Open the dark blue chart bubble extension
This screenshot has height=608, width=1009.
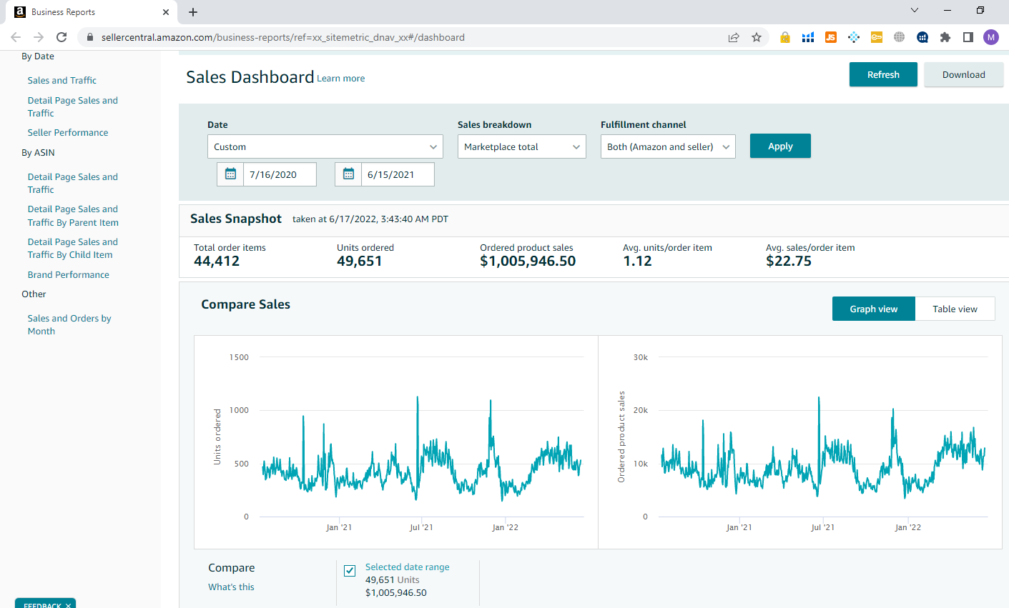click(922, 37)
